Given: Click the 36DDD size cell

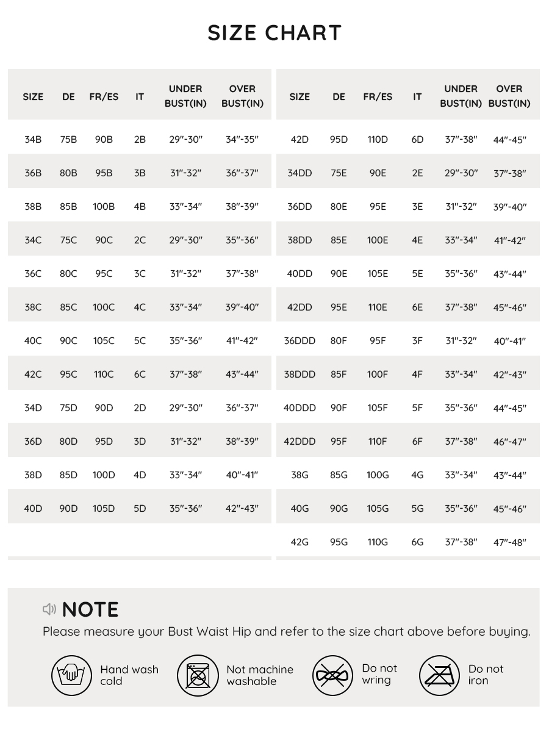Looking at the screenshot, I should click(x=300, y=340).
